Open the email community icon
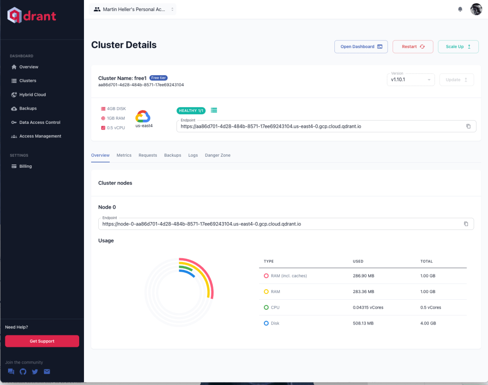Image resolution: width=488 pixels, height=385 pixels. [47, 371]
